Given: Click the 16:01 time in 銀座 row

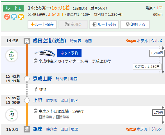Looking at the screenshot, I should coord(12,129).
